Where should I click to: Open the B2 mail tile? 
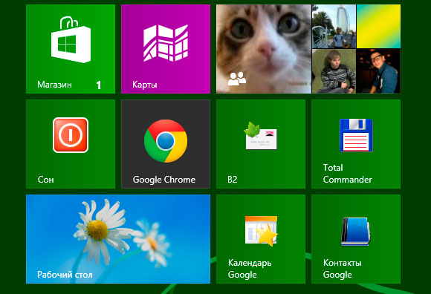[x=261, y=144]
